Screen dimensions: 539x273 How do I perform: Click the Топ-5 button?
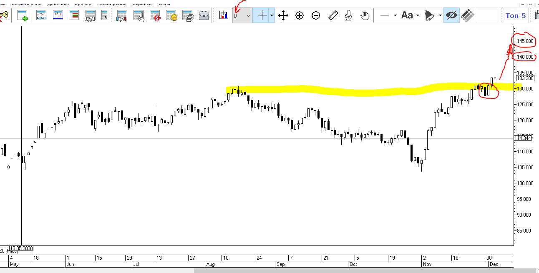pos(516,16)
